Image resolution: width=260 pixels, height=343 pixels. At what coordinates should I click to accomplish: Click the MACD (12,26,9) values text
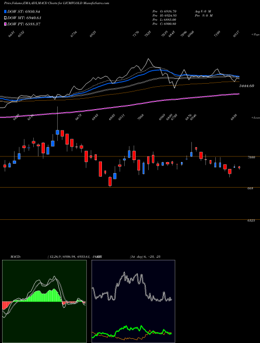coord(74,256)
